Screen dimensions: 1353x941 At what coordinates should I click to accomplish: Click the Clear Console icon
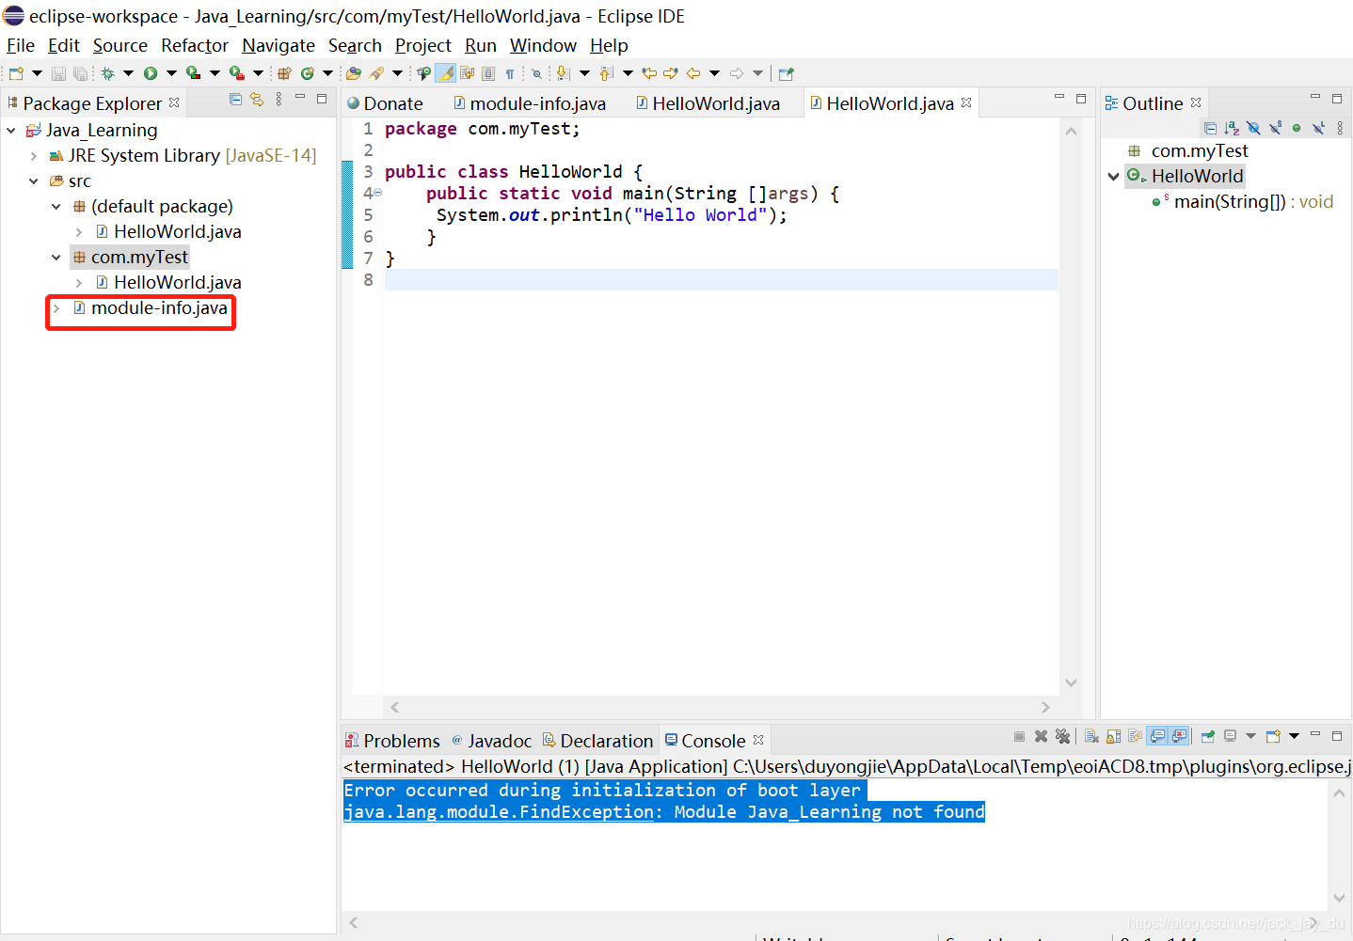(x=1091, y=736)
